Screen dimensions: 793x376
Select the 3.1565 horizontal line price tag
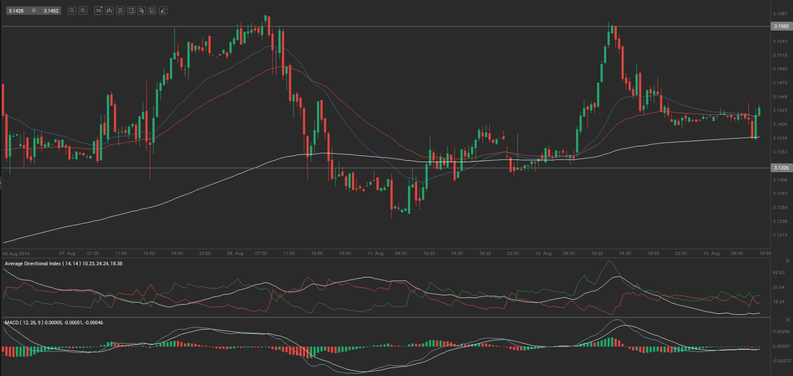781,26
